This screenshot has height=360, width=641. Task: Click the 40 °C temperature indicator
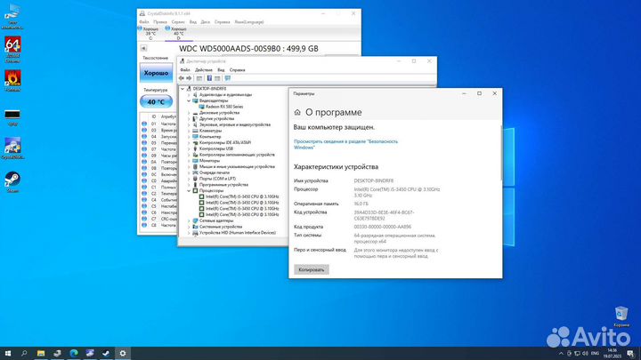(x=156, y=101)
